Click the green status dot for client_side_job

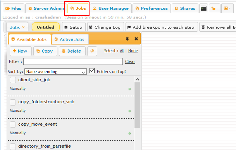pyautogui.click(x=129, y=89)
